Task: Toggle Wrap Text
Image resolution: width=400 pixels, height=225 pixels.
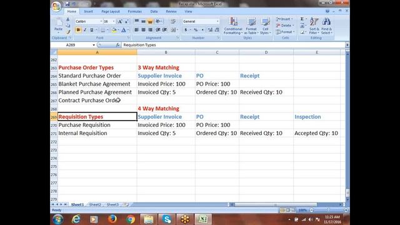Action: (x=173, y=21)
